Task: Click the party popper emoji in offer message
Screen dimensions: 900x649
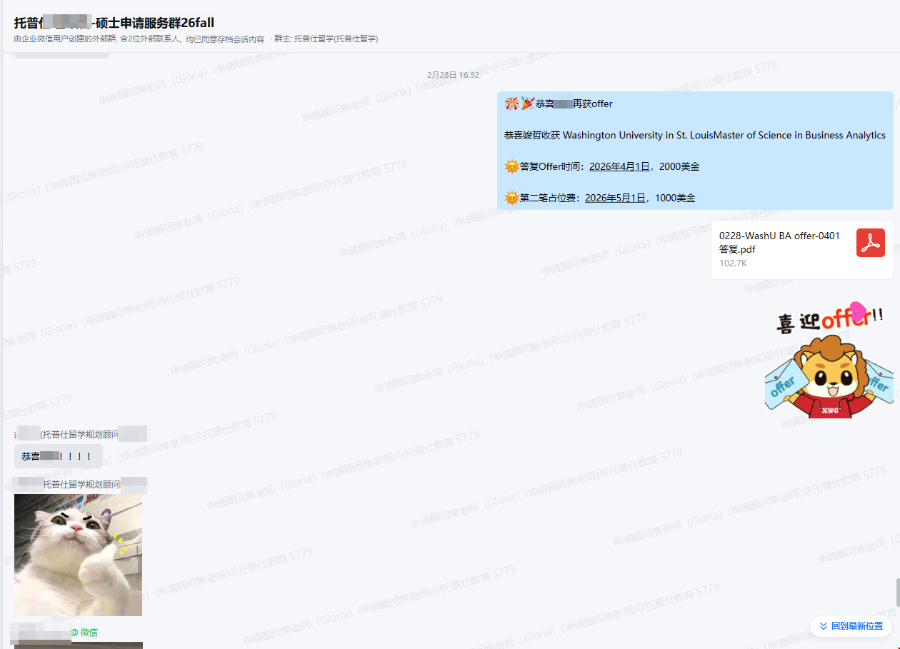Action: coord(527,104)
